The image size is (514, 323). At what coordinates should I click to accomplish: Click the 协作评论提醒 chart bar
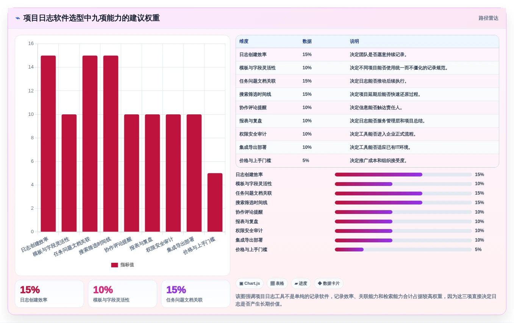(x=131, y=173)
